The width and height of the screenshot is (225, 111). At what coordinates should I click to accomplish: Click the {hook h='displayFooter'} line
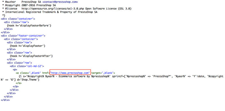tap(28, 46)
